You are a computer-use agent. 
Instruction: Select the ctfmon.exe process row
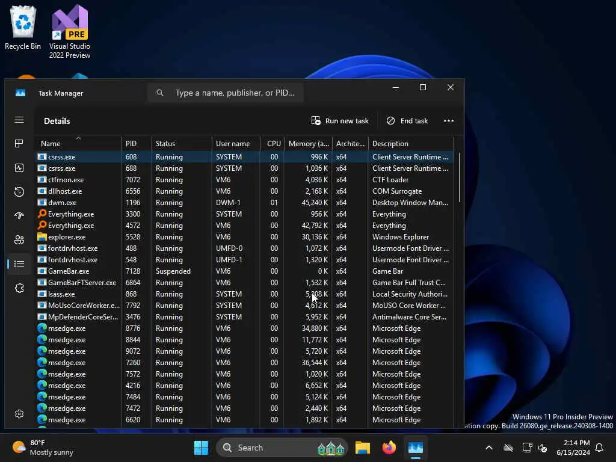click(x=244, y=179)
